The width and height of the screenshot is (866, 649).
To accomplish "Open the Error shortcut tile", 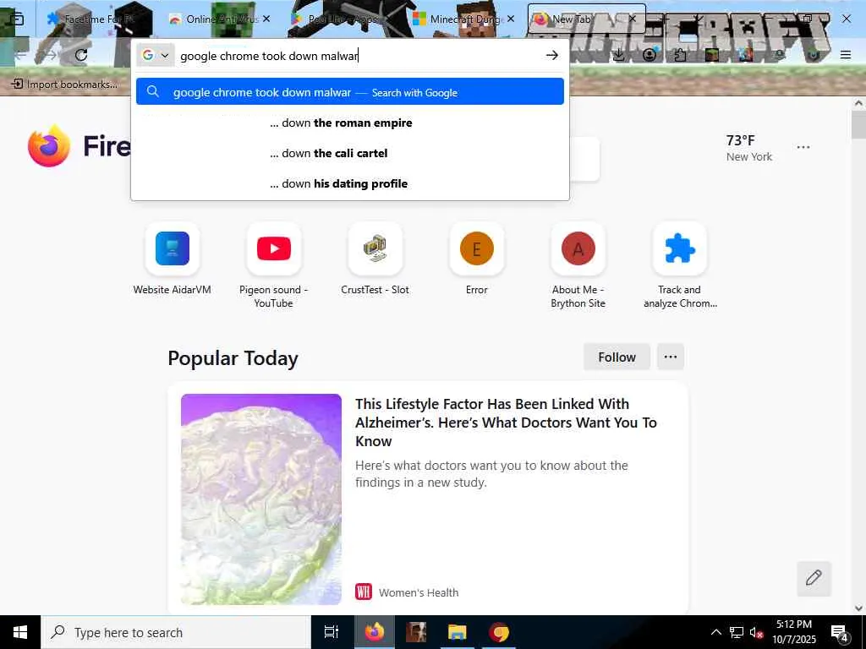I will [x=477, y=248].
